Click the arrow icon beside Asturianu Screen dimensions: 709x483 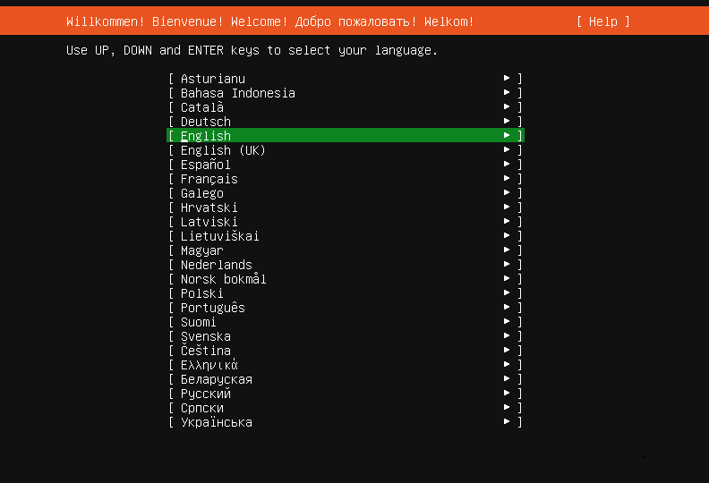pyautogui.click(x=507, y=78)
